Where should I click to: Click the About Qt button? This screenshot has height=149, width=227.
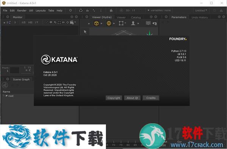coord(132,98)
